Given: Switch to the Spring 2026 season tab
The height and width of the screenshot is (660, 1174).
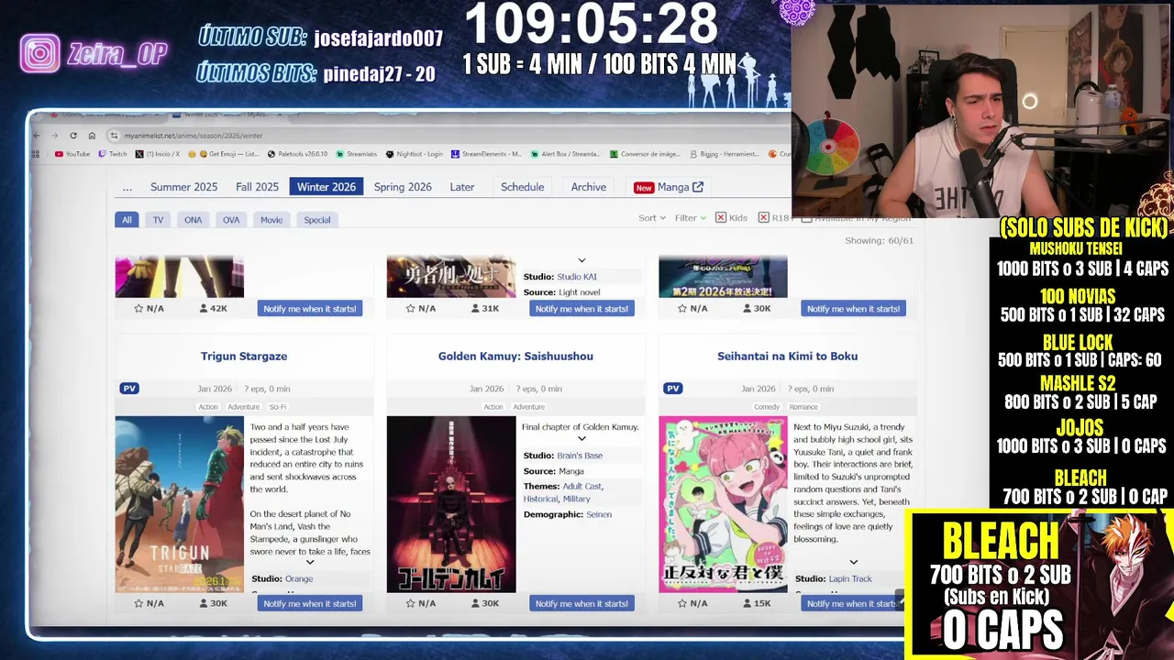Looking at the screenshot, I should pyautogui.click(x=403, y=187).
